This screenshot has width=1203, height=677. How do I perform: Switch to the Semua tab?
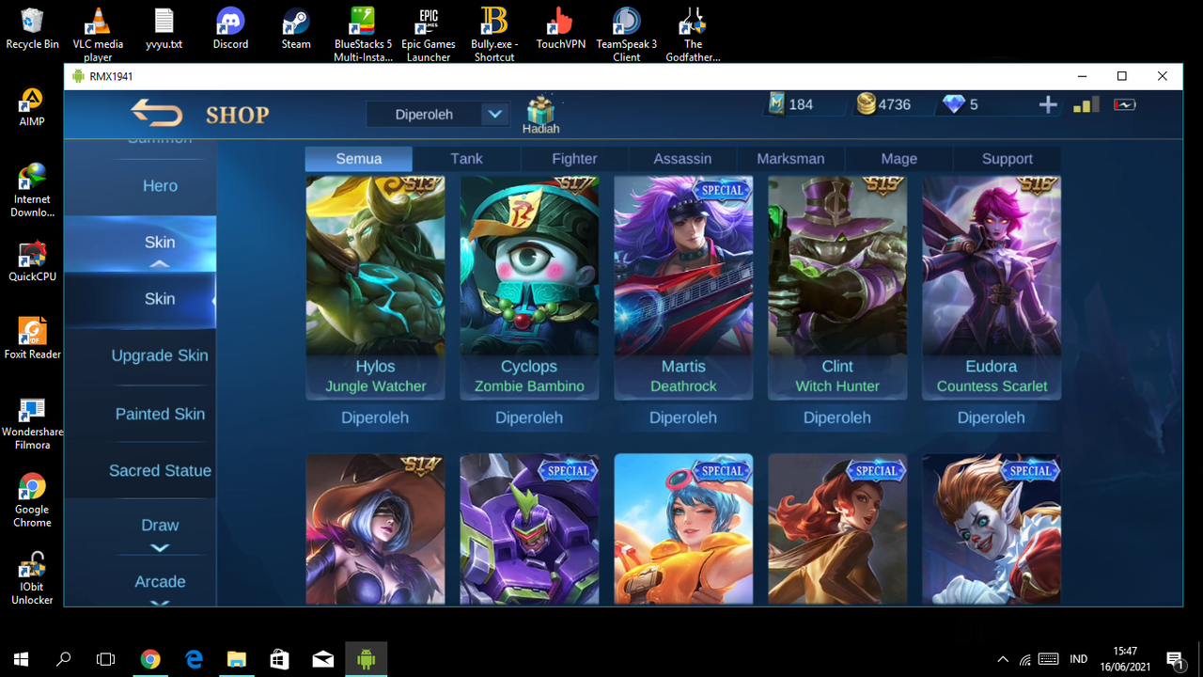[359, 159]
